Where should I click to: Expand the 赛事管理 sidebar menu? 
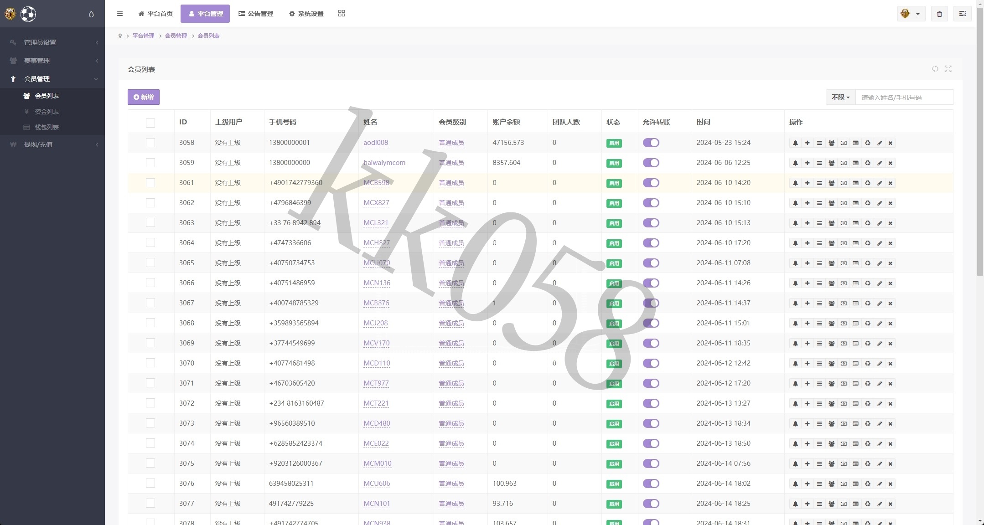52,61
